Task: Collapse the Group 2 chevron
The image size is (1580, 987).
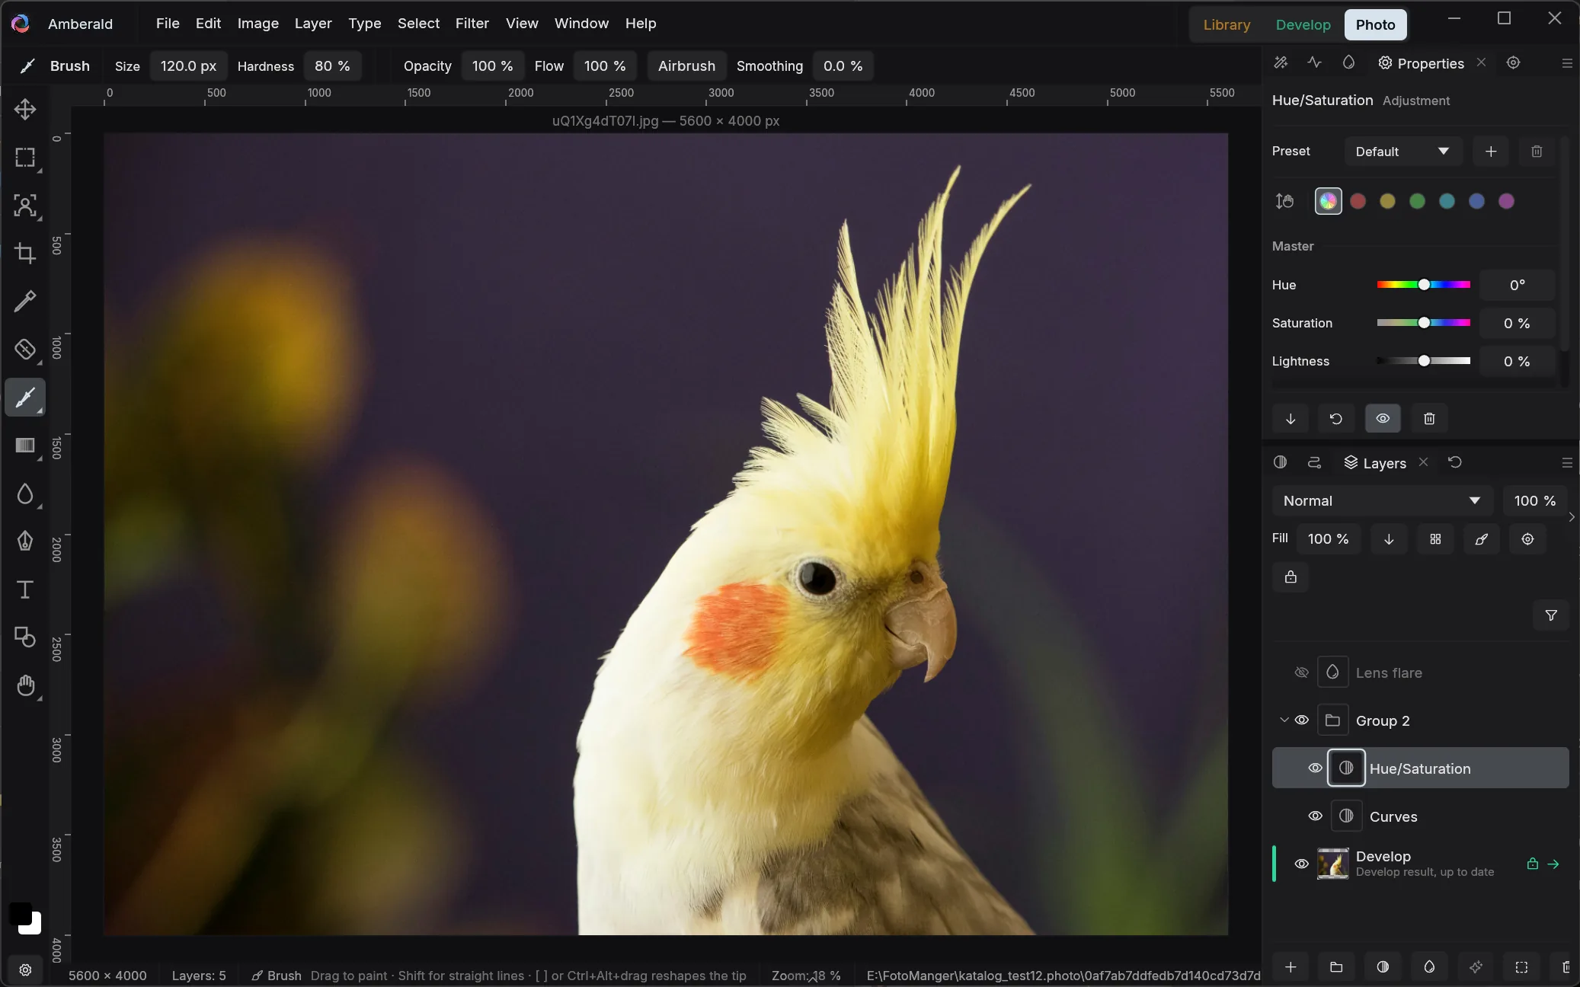Action: (1284, 720)
